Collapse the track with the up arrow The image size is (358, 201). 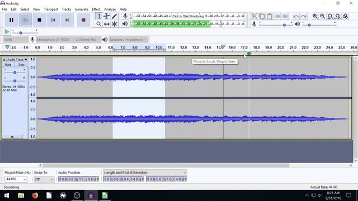pyautogui.click(x=12, y=136)
